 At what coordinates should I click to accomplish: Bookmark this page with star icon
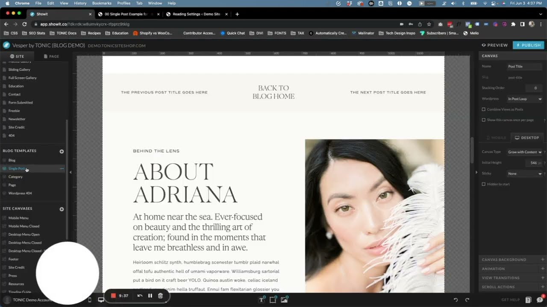pos(429,24)
